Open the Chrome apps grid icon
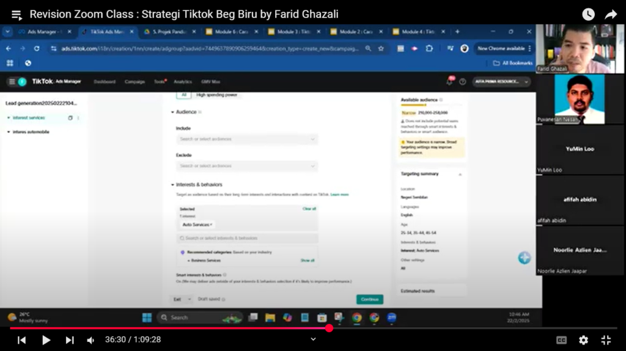 [10, 63]
